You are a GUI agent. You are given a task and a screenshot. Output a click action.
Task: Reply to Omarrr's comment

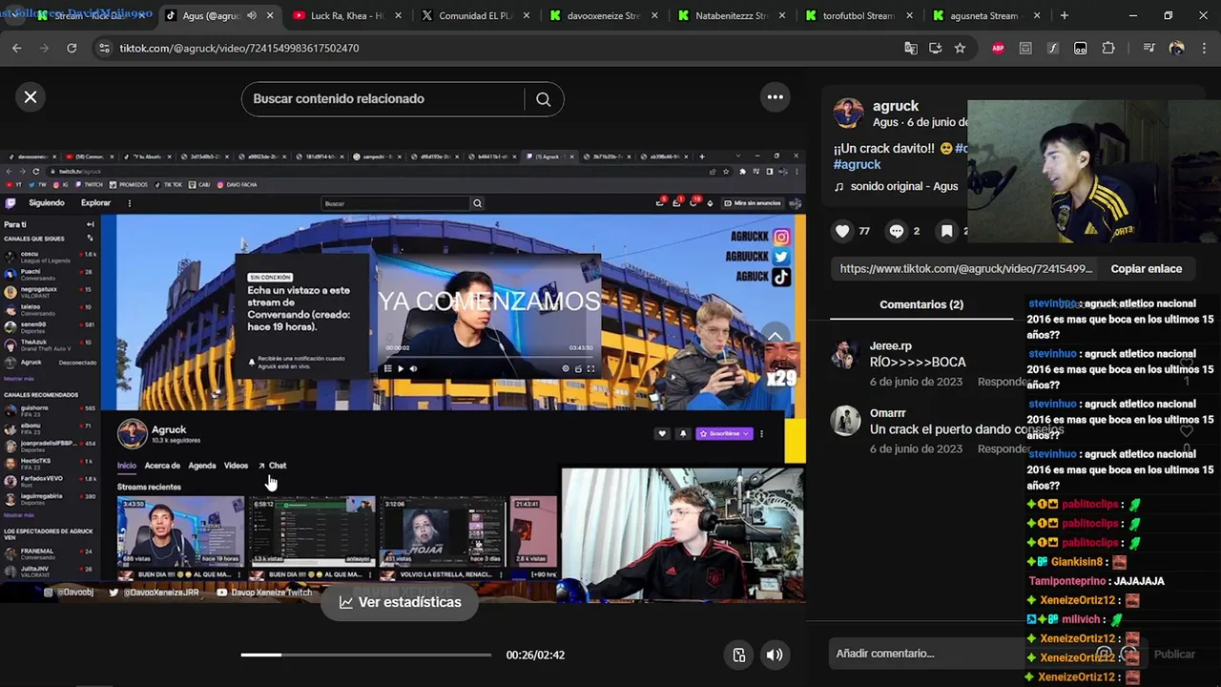1004,448
